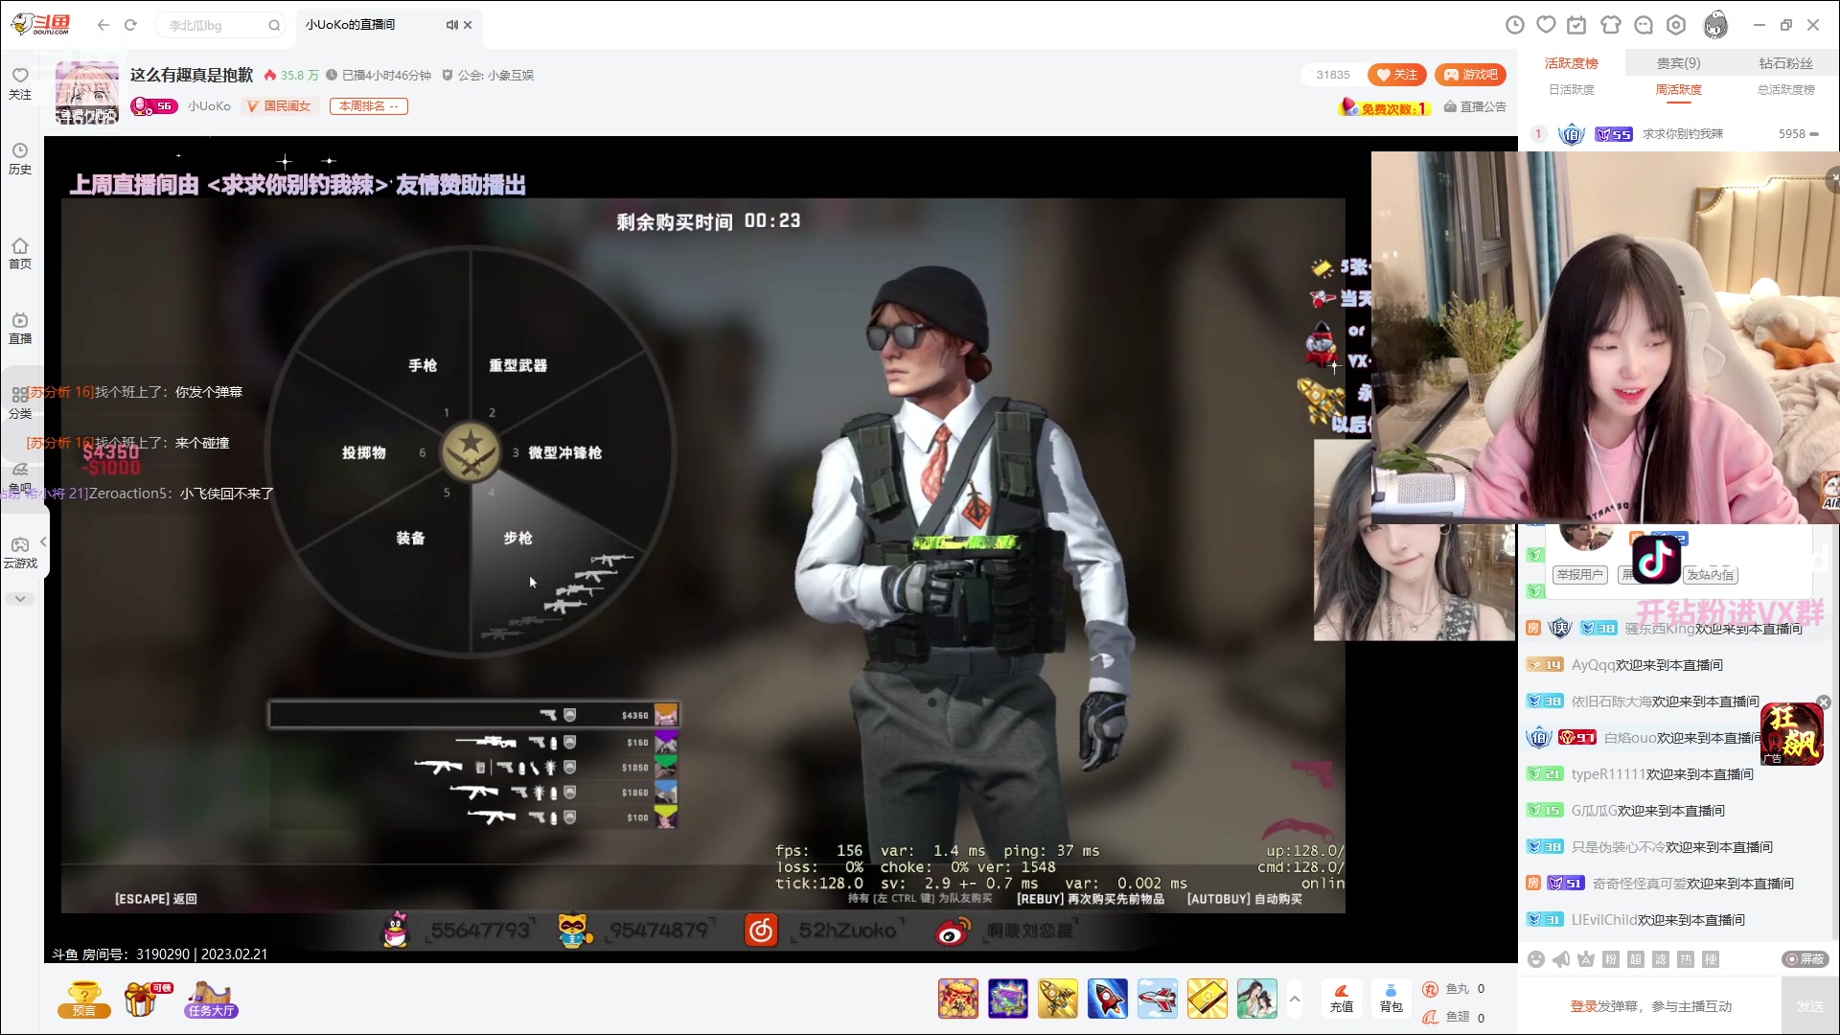This screenshot has height=1035, width=1840.
Task: Open 历史 in left sidebar
Action: pyautogui.click(x=20, y=159)
